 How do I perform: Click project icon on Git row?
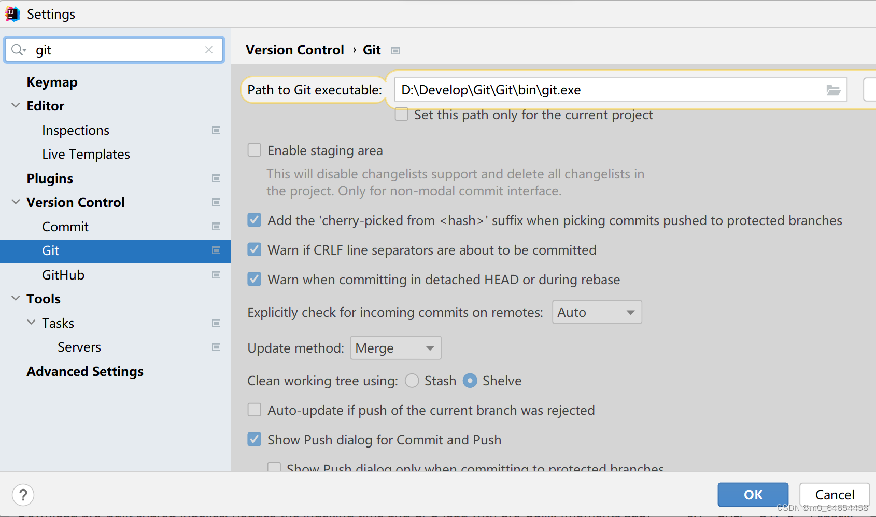216,250
